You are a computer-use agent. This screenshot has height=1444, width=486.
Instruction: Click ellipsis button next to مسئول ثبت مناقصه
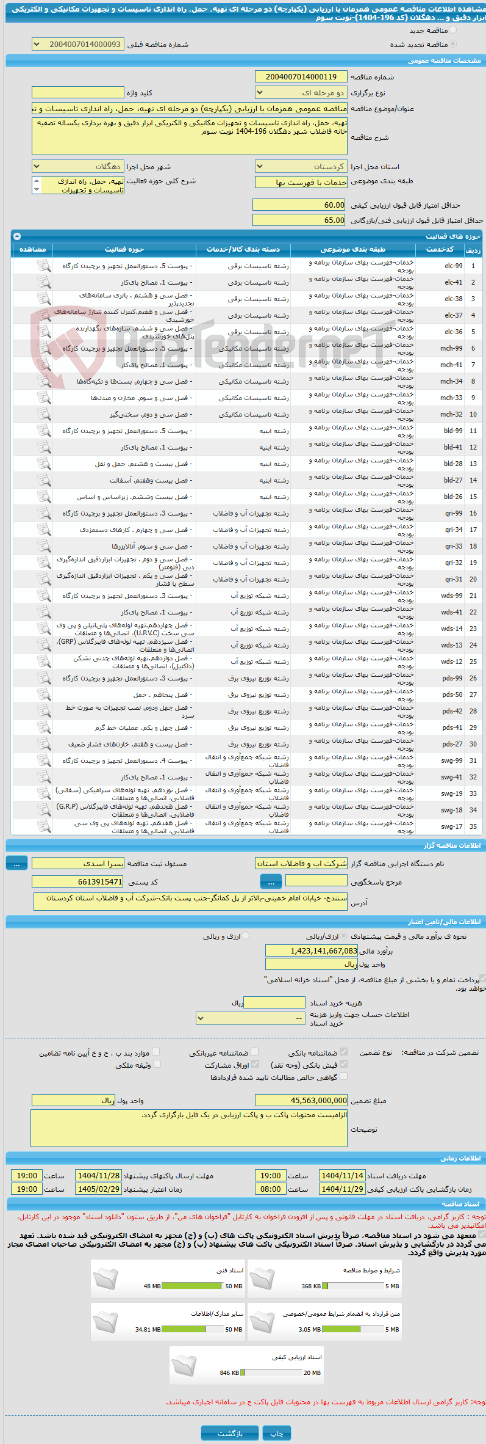coord(16,863)
